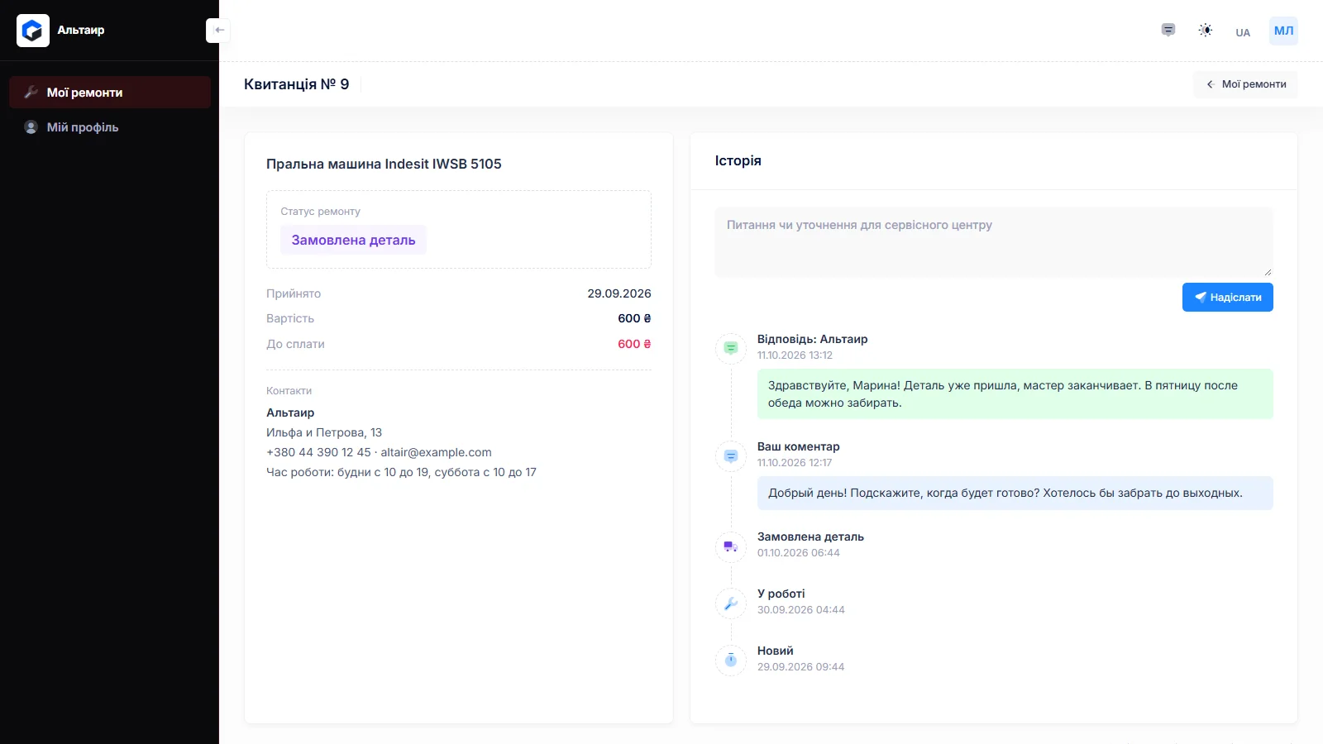The height and width of the screenshot is (744, 1323).
Task: Open the messages chat icon in header
Action: click(x=1168, y=31)
